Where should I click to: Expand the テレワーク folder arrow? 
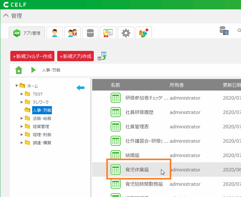(22, 102)
